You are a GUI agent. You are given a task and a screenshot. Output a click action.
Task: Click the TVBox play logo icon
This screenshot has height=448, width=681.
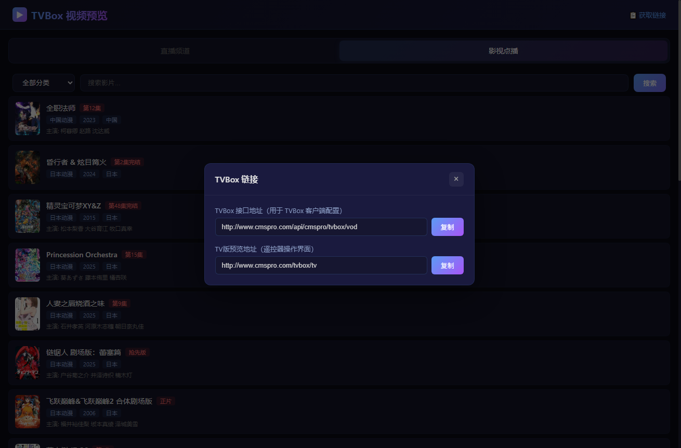pyautogui.click(x=20, y=15)
